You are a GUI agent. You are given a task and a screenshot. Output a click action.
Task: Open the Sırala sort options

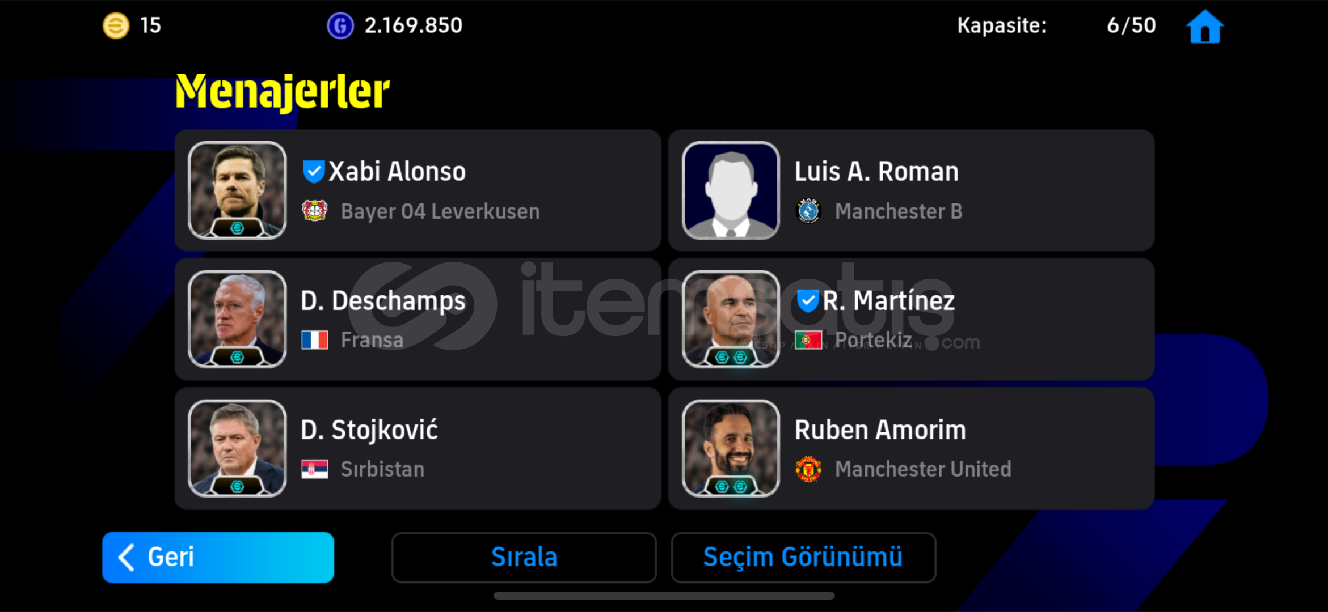point(524,557)
